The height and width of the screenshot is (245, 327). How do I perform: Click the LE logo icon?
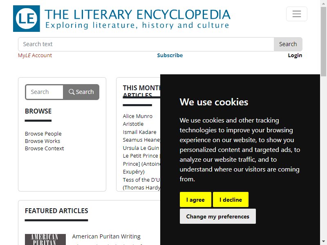tap(27, 18)
